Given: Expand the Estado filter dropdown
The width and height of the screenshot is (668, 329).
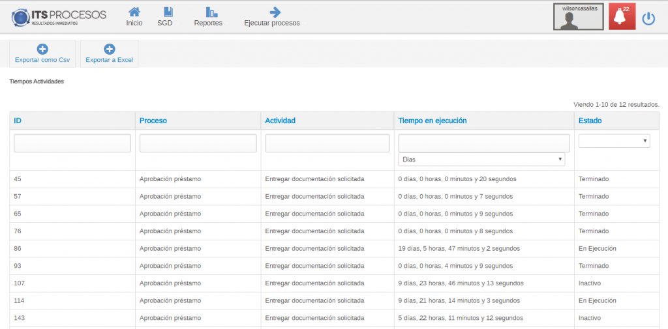Looking at the screenshot, I should point(615,141).
